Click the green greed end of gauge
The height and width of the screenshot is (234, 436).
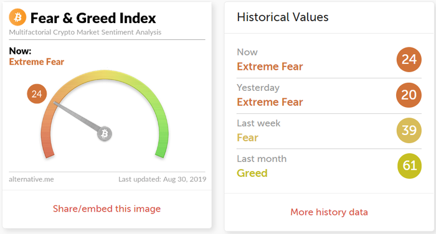click(162, 147)
